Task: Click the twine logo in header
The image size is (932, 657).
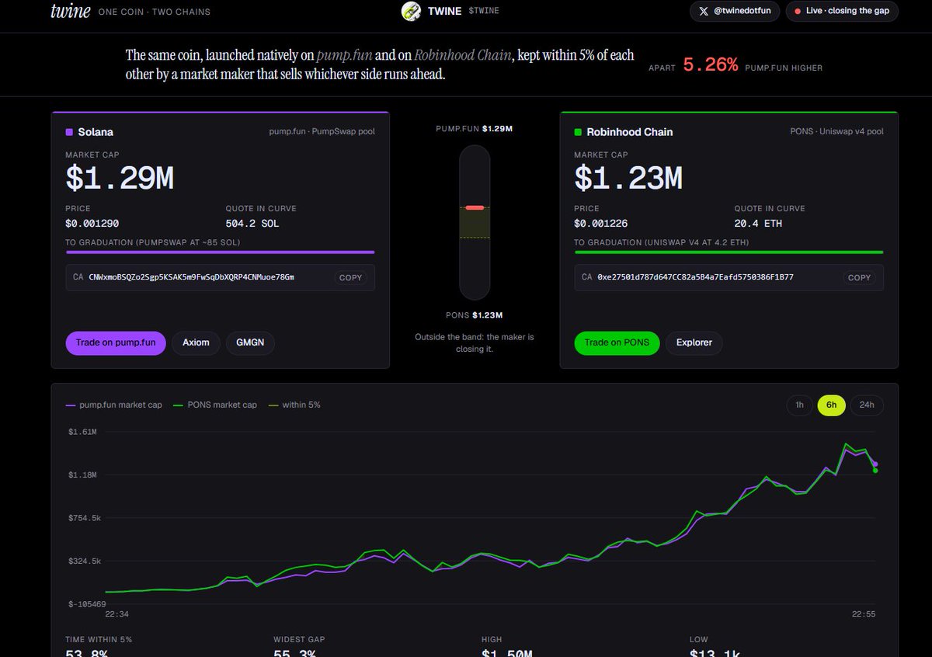Action: click(70, 11)
